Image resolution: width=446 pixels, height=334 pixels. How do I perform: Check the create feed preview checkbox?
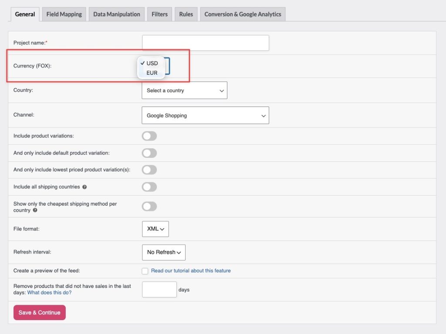click(x=145, y=271)
